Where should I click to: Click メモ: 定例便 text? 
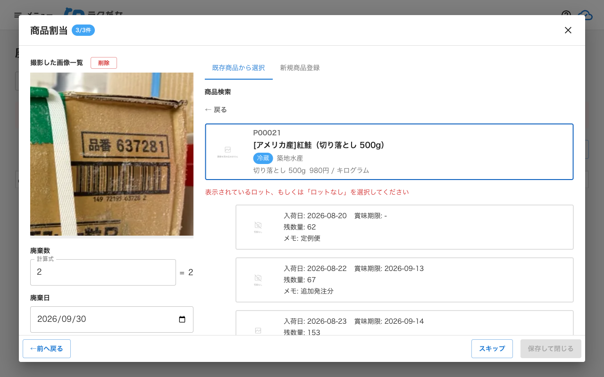point(302,238)
